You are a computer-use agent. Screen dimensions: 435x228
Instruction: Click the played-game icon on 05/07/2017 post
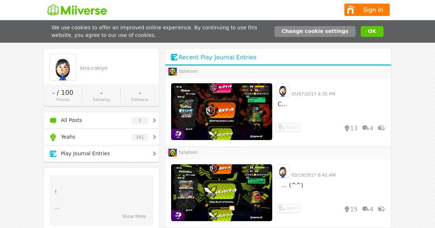(x=382, y=128)
